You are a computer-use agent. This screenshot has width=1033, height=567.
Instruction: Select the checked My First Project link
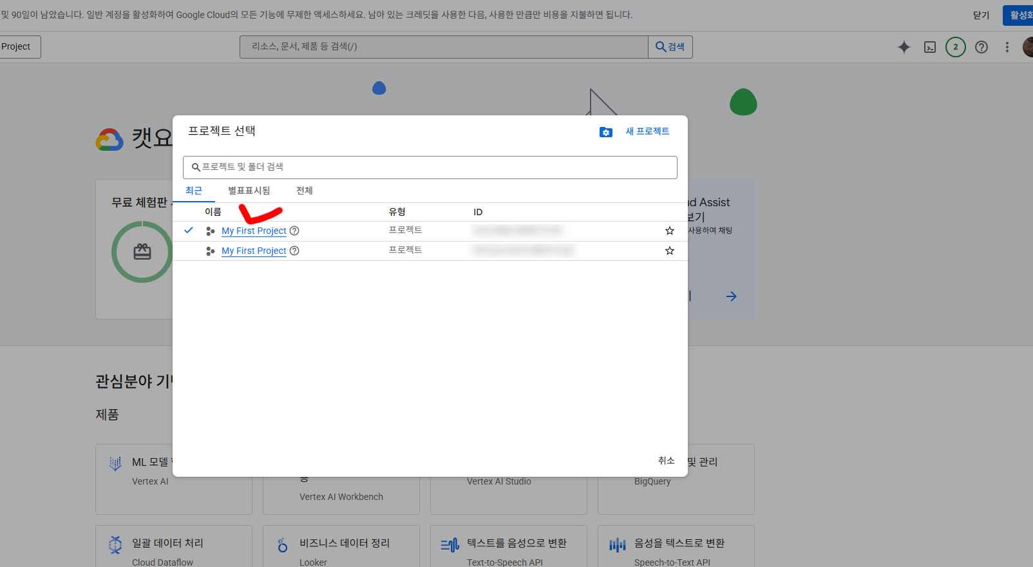point(254,231)
